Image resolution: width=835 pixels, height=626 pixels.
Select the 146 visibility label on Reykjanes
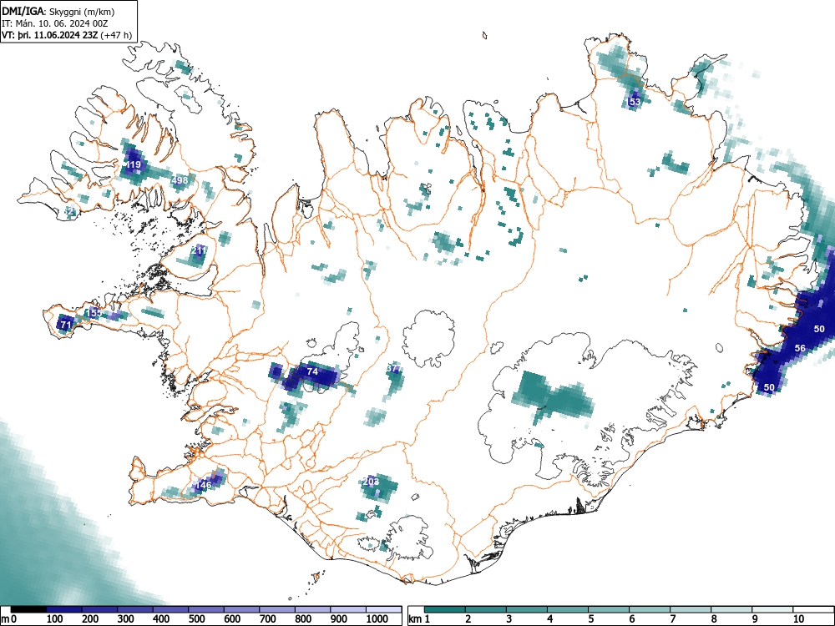click(x=204, y=485)
